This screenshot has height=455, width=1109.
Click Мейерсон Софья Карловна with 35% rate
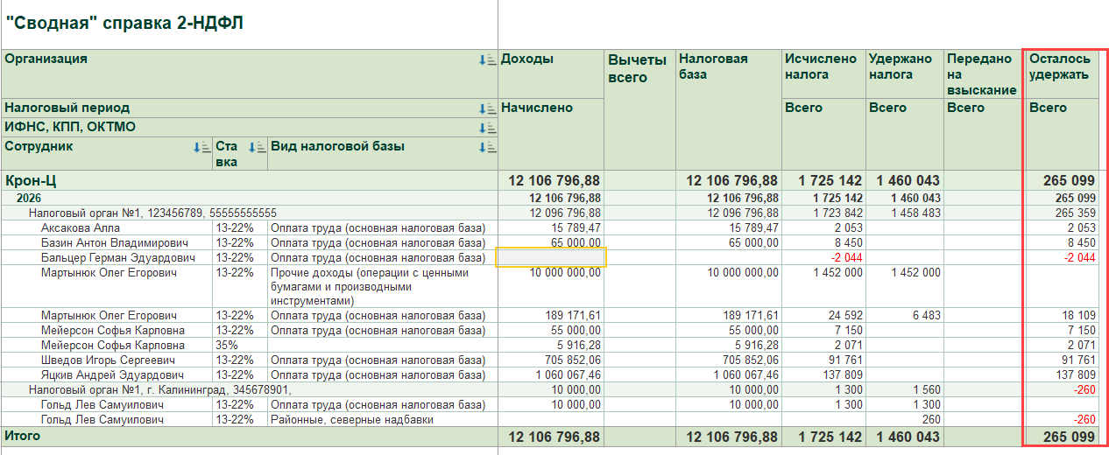tap(113, 345)
